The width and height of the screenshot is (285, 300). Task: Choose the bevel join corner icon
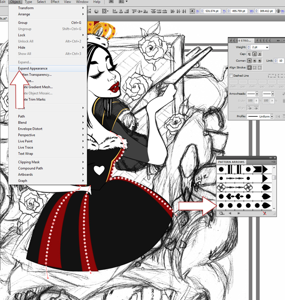(260, 61)
